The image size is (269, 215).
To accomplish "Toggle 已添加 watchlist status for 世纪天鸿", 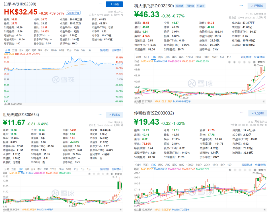I will pyautogui.click(x=114, y=115).
